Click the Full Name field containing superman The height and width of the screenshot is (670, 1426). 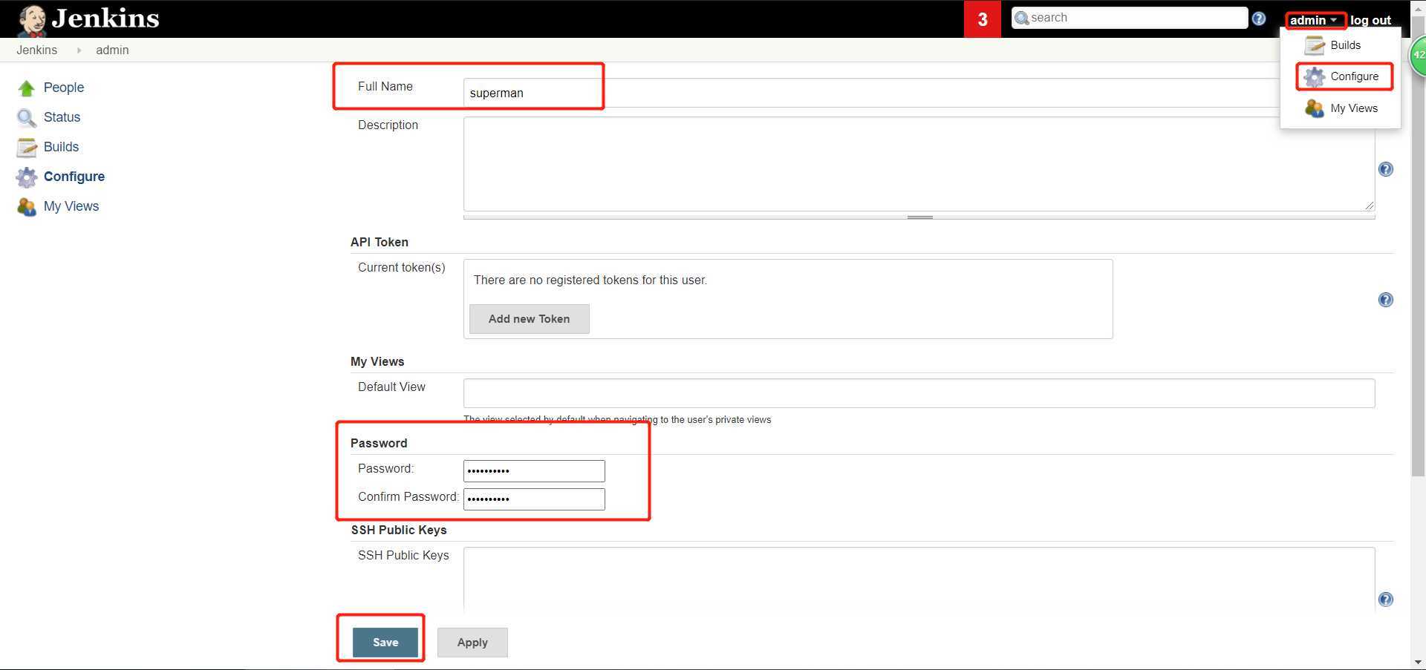tap(919, 93)
